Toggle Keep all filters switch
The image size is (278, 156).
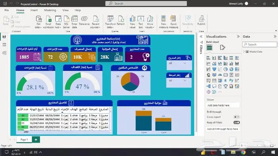coord(237,123)
